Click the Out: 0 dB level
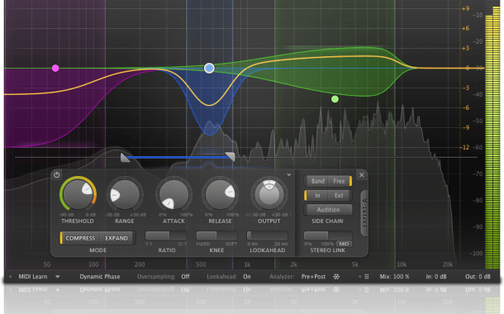This screenshot has width=504, height=314. tap(478, 277)
